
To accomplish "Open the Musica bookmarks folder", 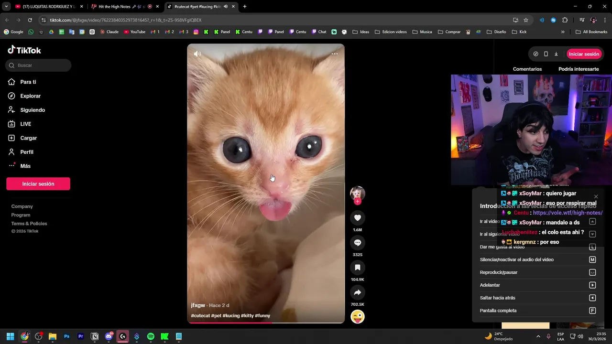I will pyautogui.click(x=422, y=32).
